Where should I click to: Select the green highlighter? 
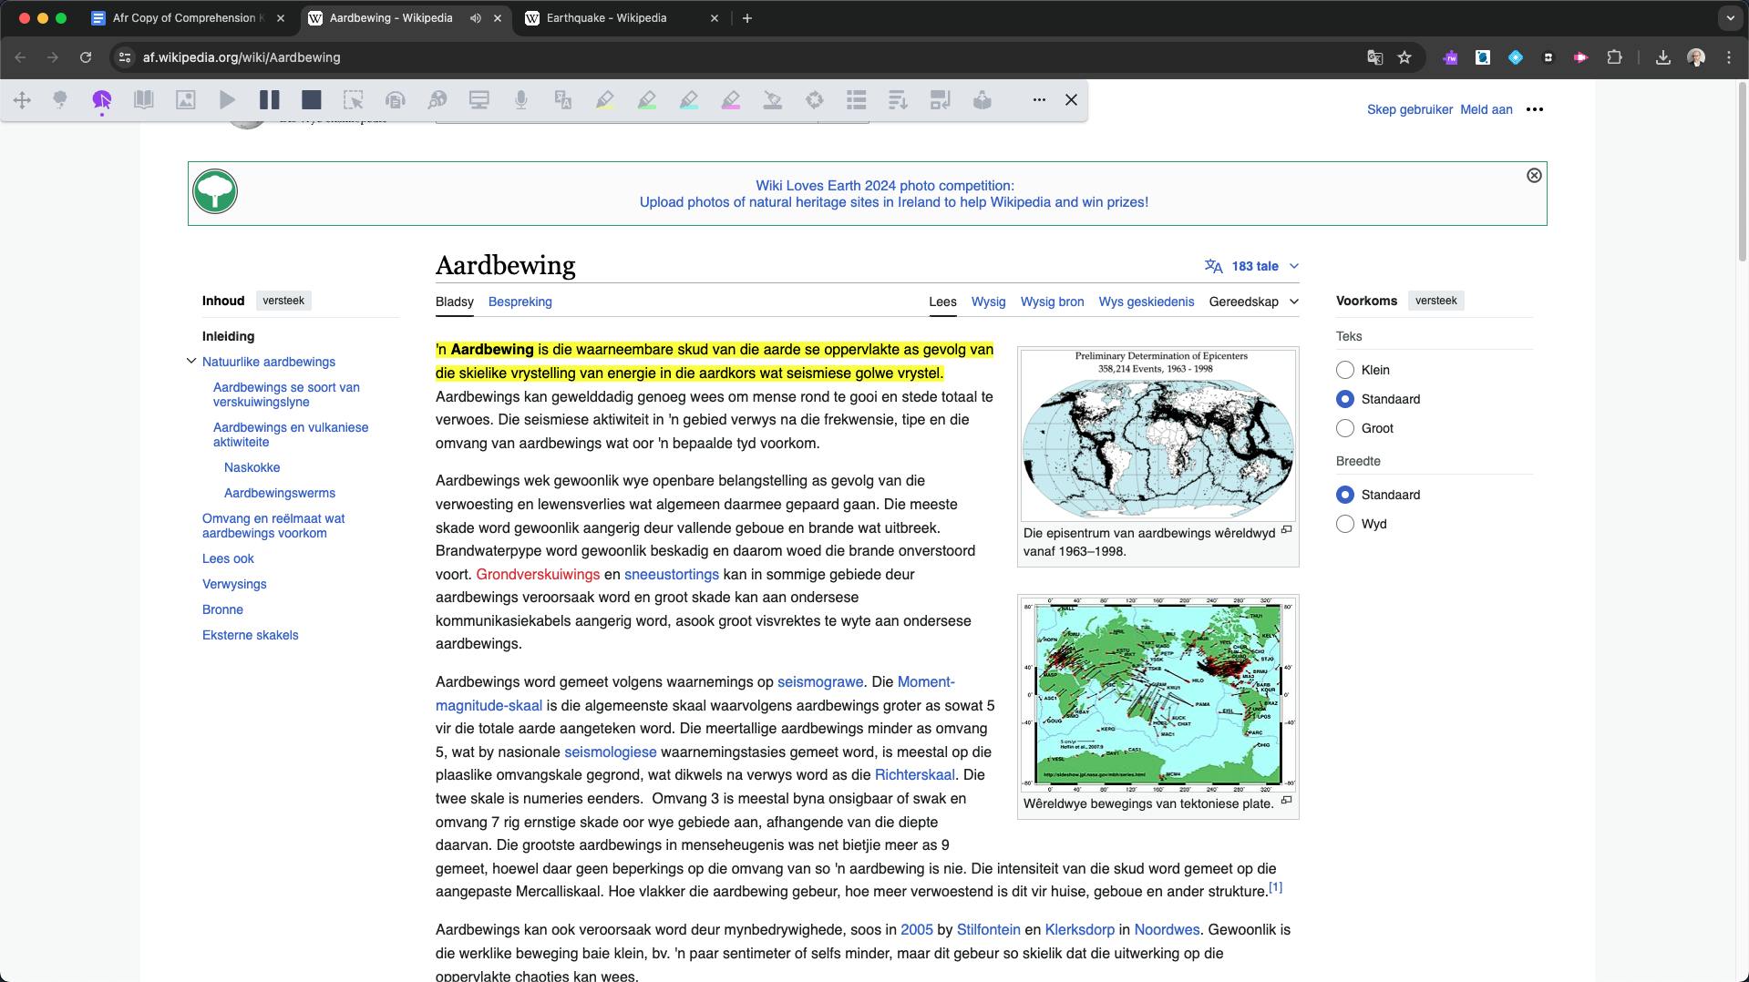pos(647,100)
